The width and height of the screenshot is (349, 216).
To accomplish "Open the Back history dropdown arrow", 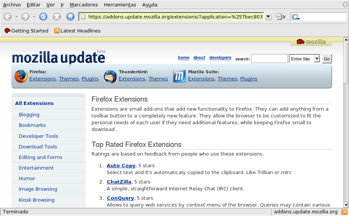I will click(16, 17).
